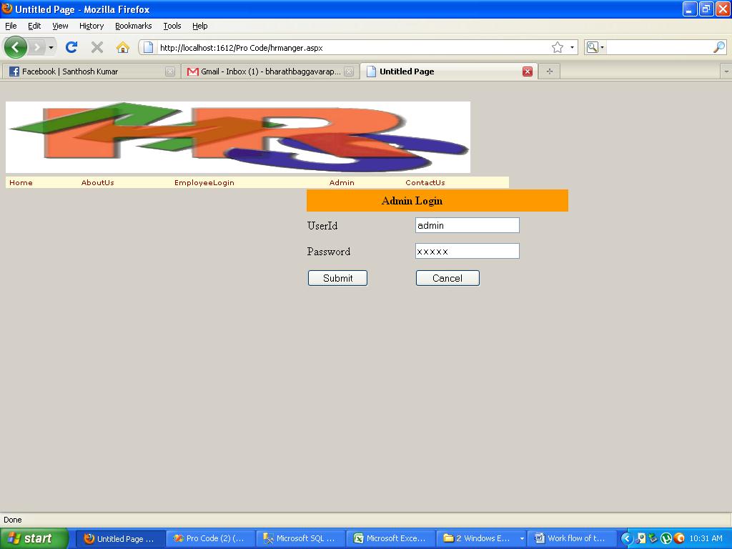The image size is (732, 549).
Task: Focus the Password input field
Action: coord(468,251)
